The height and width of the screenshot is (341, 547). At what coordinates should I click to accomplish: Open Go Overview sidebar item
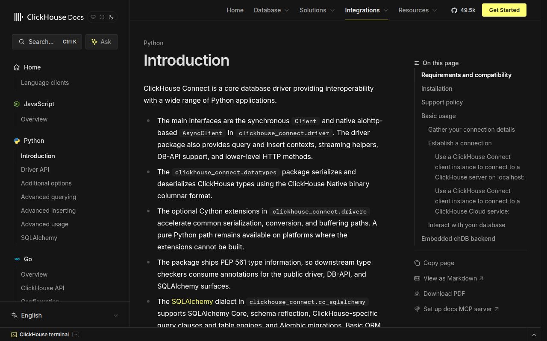[x=34, y=275]
